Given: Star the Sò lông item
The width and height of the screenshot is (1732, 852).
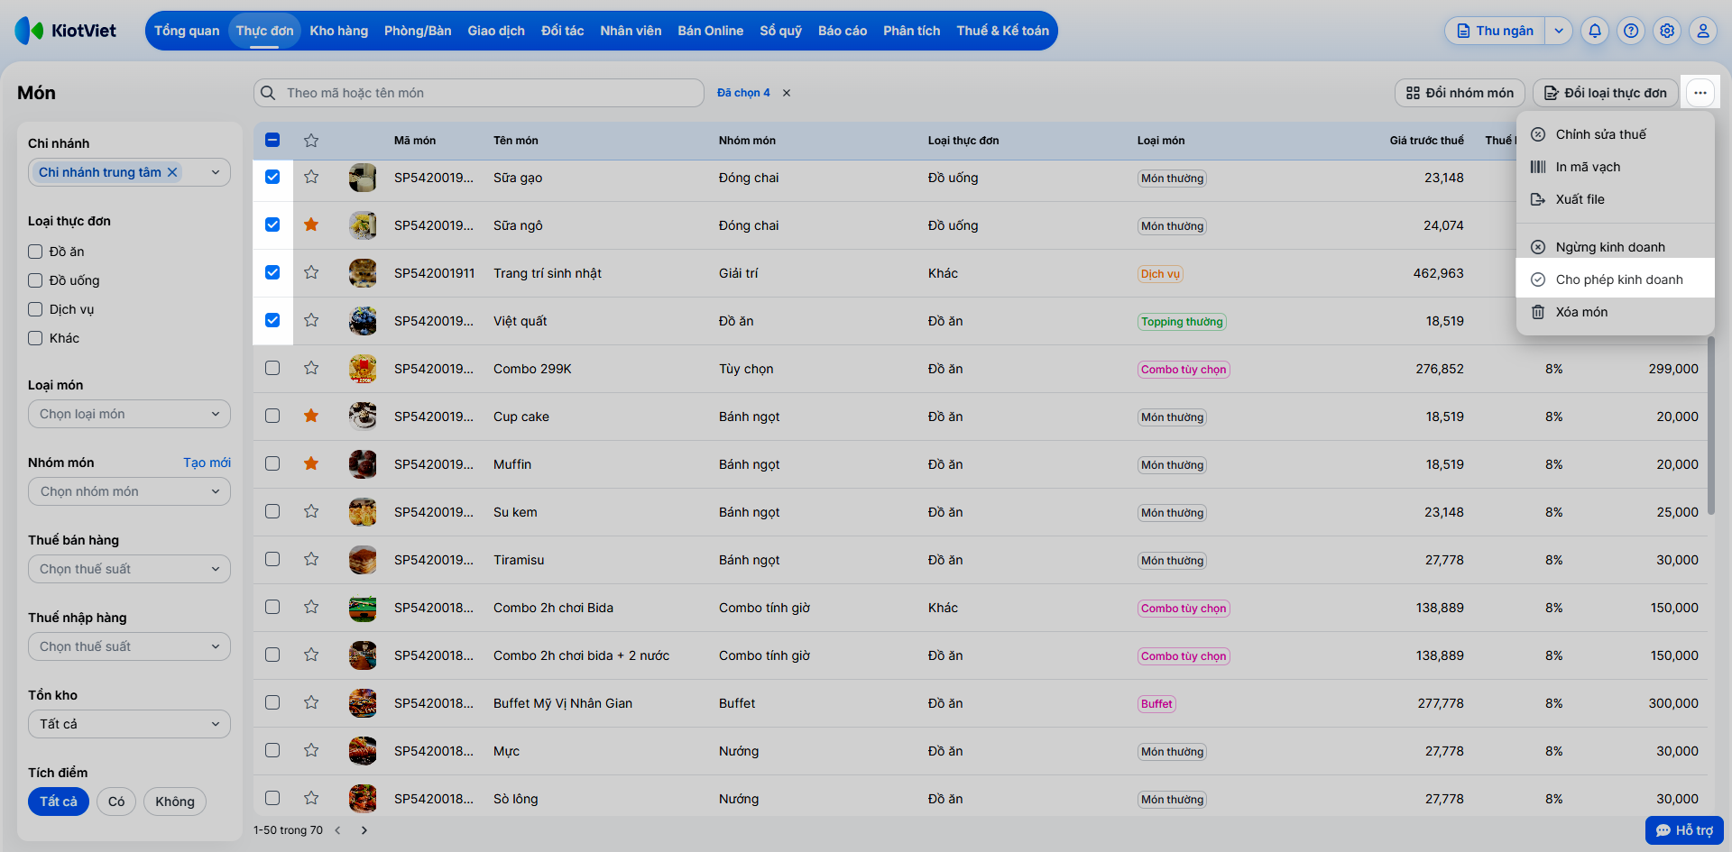Looking at the screenshot, I should tap(311, 798).
